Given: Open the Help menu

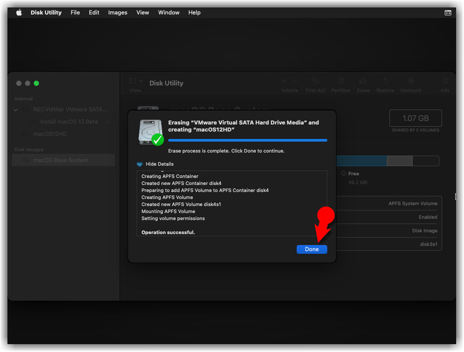Looking at the screenshot, I should 195,12.
